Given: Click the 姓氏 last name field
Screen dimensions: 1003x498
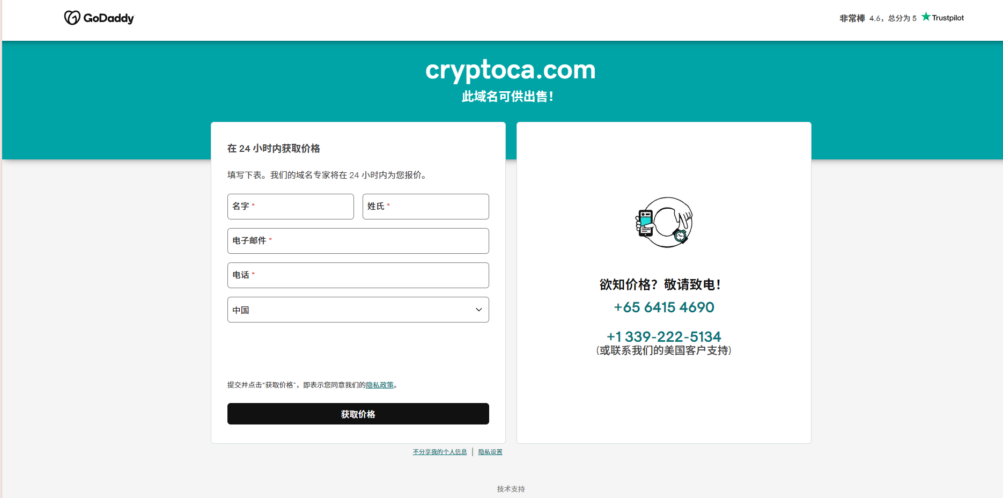Looking at the screenshot, I should click(426, 207).
